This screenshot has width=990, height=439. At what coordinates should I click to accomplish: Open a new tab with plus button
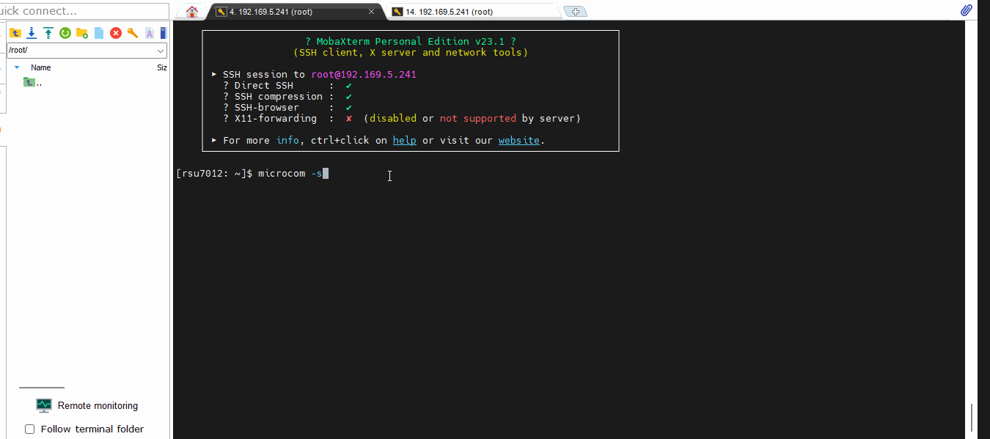click(x=576, y=12)
